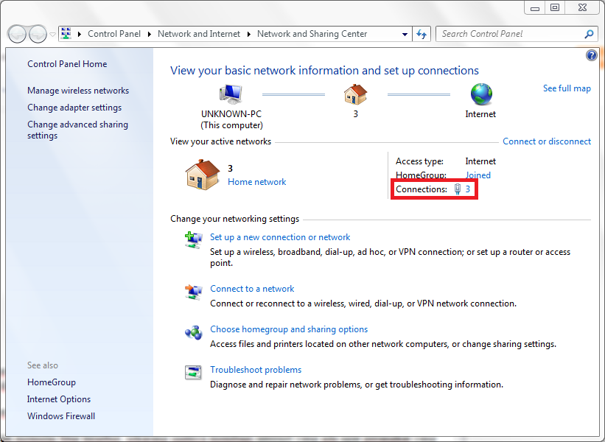This screenshot has width=605, height=442.
Task: Maximize the Network and Sharing Center window
Action: [555, 7]
